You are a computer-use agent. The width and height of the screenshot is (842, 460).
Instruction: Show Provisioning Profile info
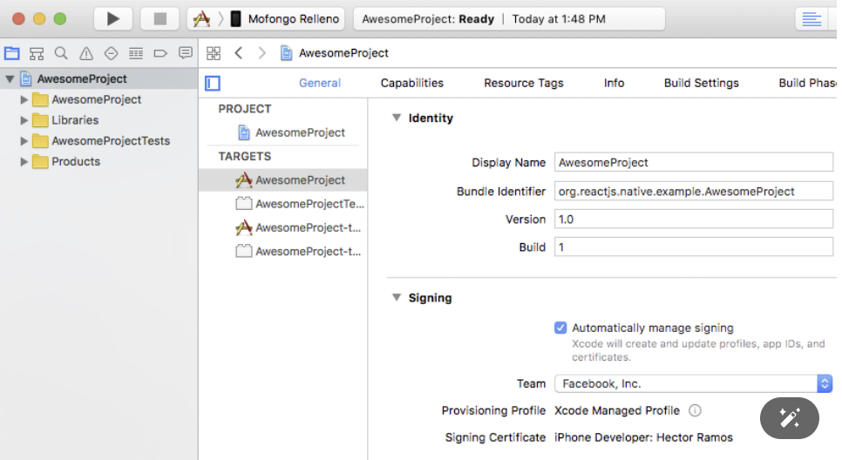tap(695, 410)
